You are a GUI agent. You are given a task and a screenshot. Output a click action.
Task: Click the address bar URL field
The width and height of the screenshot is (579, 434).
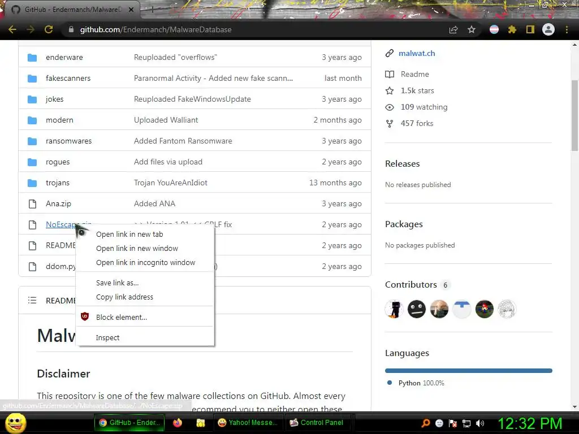[x=255, y=29]
